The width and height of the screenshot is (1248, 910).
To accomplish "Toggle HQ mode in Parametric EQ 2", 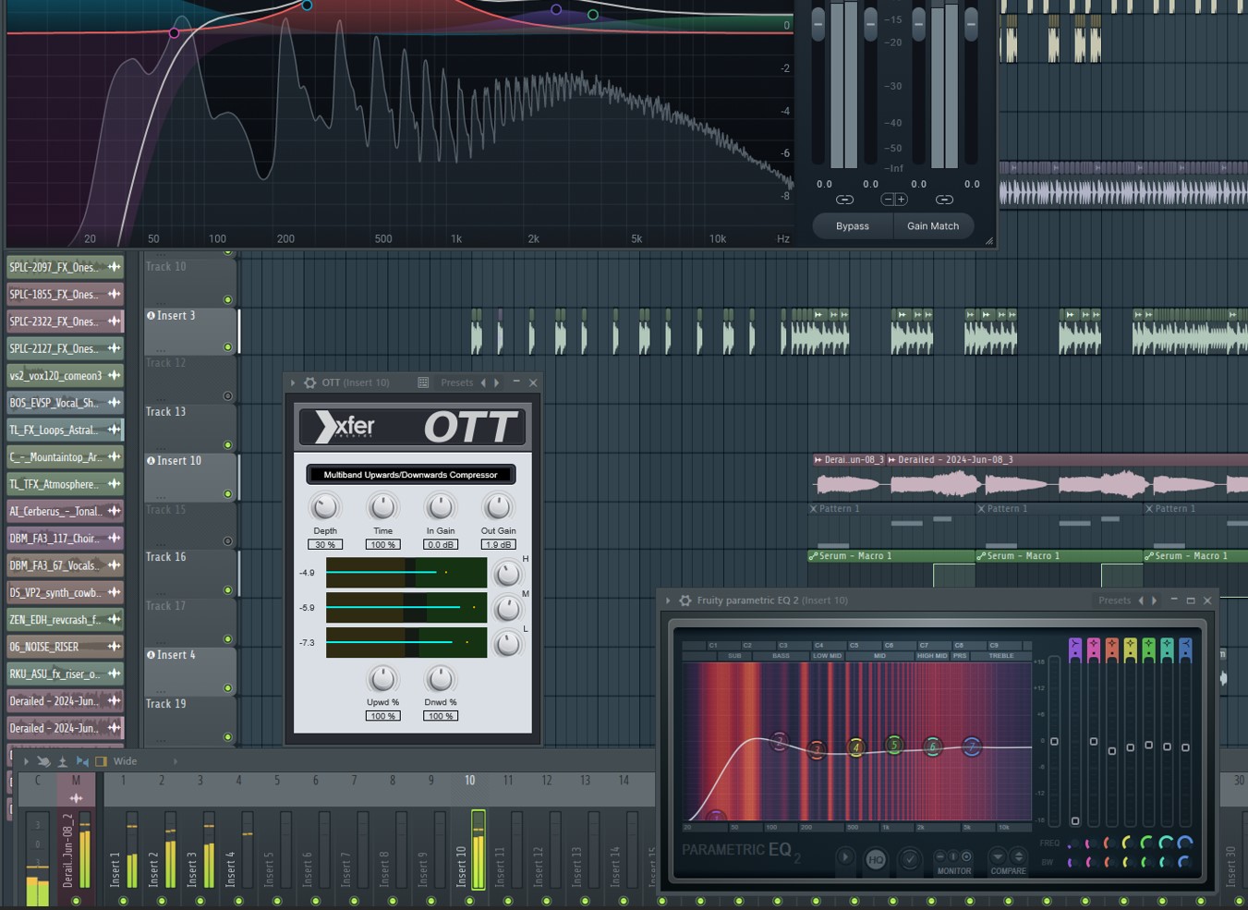I will [876, 859].
